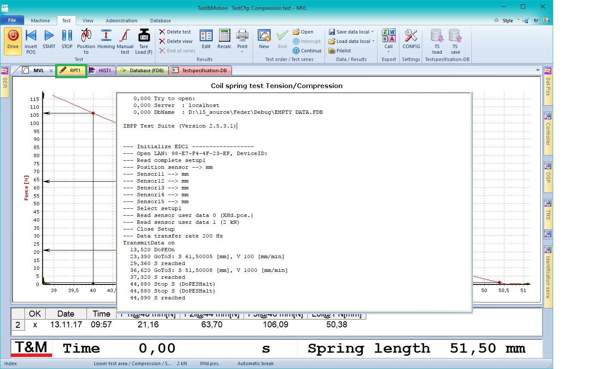Screen dimensions: 597x369
Task: Open the Edit results tool
Action: click(206, 39)
